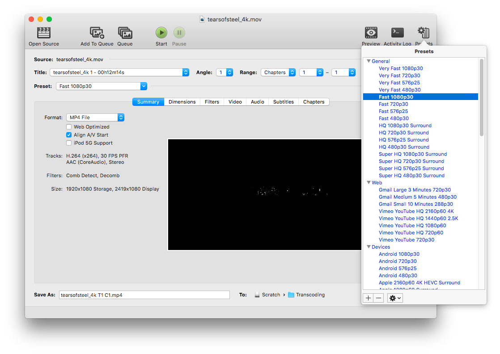Click the Add To Queue icon
Image resolution: width=500 pixels, height=354 pixels.
97,33
